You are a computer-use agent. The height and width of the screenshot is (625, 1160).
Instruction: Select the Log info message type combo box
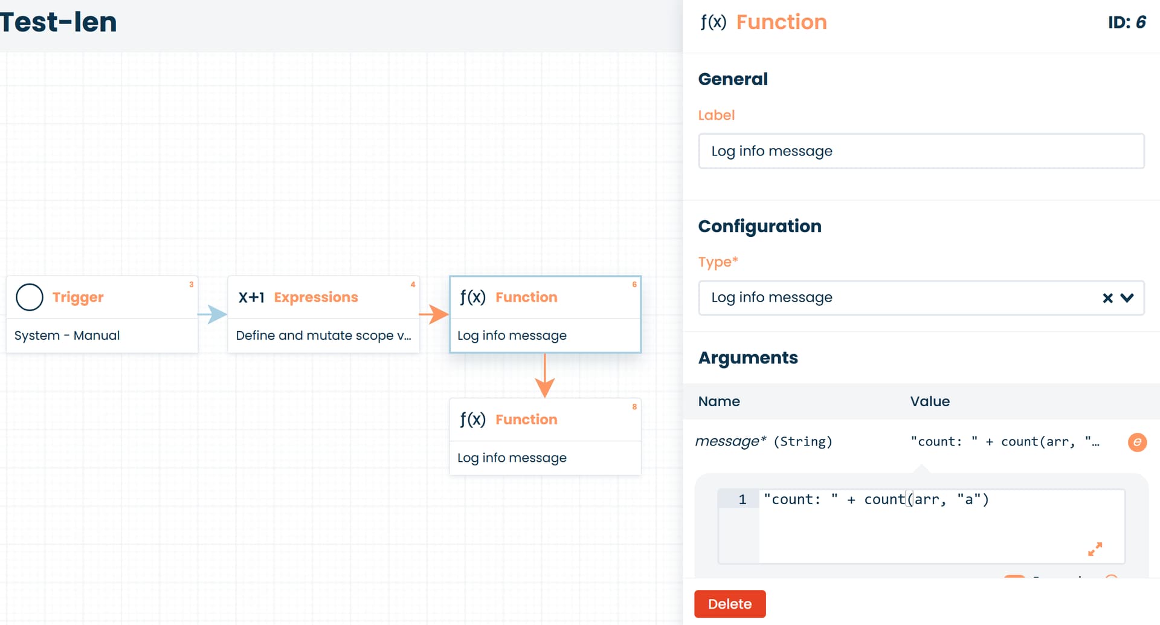click(x=921, y=297)
